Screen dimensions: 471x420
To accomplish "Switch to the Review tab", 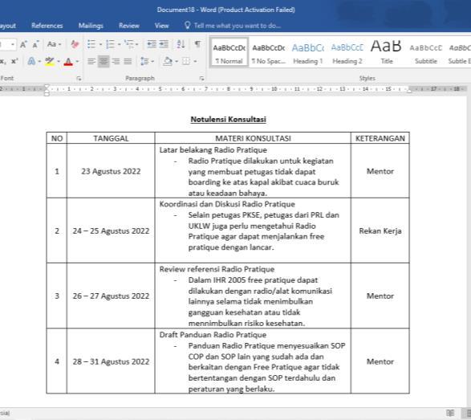I will pos(129,26).
